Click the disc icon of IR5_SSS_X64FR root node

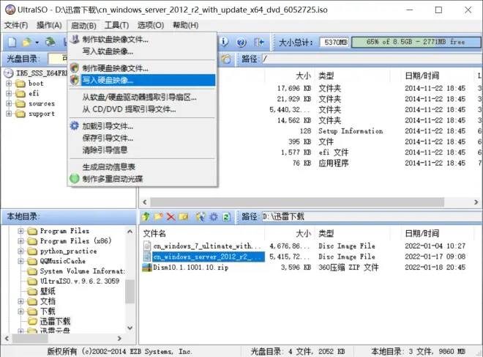[x=8, y=73]
